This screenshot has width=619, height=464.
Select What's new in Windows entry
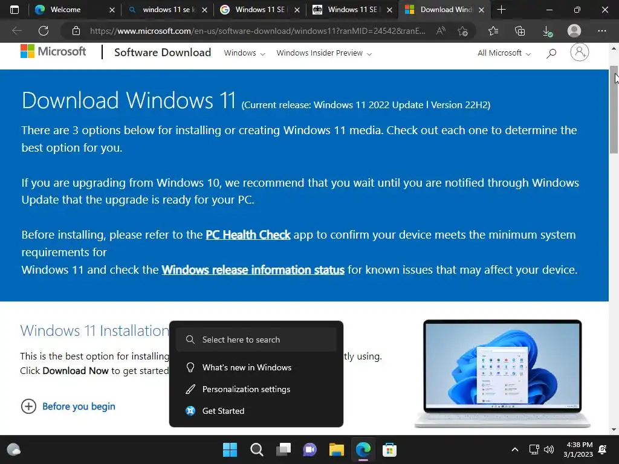pos(256,367)
